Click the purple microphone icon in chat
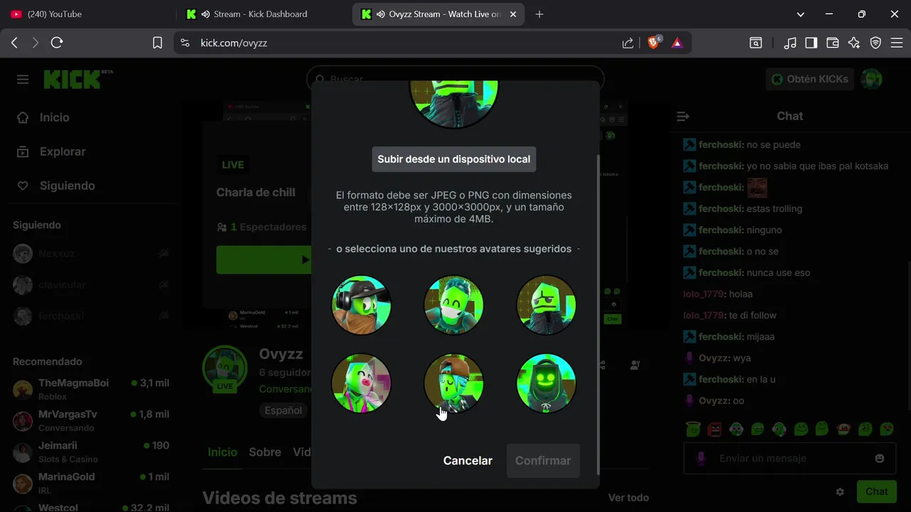 point(700,459)
